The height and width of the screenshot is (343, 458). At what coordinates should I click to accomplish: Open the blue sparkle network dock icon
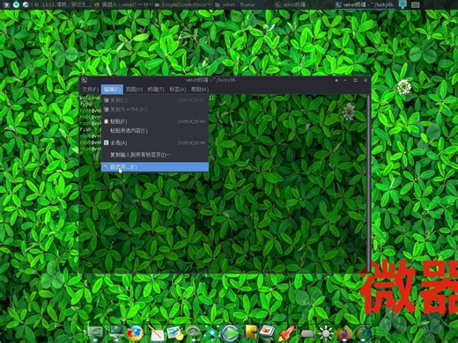pyautogui.click(x=212, y=333)
